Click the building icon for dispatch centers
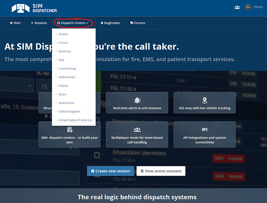Viewport: 267px width, 203px height. click(x=69, y=130)
